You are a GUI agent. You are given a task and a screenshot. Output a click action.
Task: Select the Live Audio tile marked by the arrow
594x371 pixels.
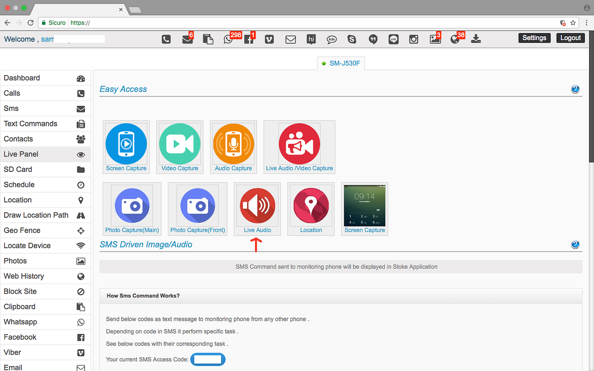click(x=257, y=206)
